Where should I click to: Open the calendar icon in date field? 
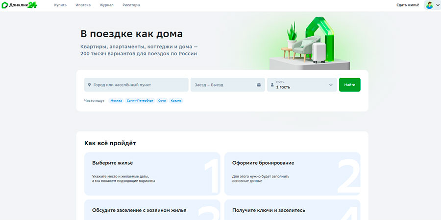click(259, 85)
